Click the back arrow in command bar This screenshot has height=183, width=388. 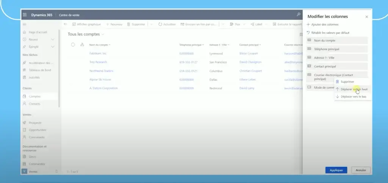click(65, 24)
